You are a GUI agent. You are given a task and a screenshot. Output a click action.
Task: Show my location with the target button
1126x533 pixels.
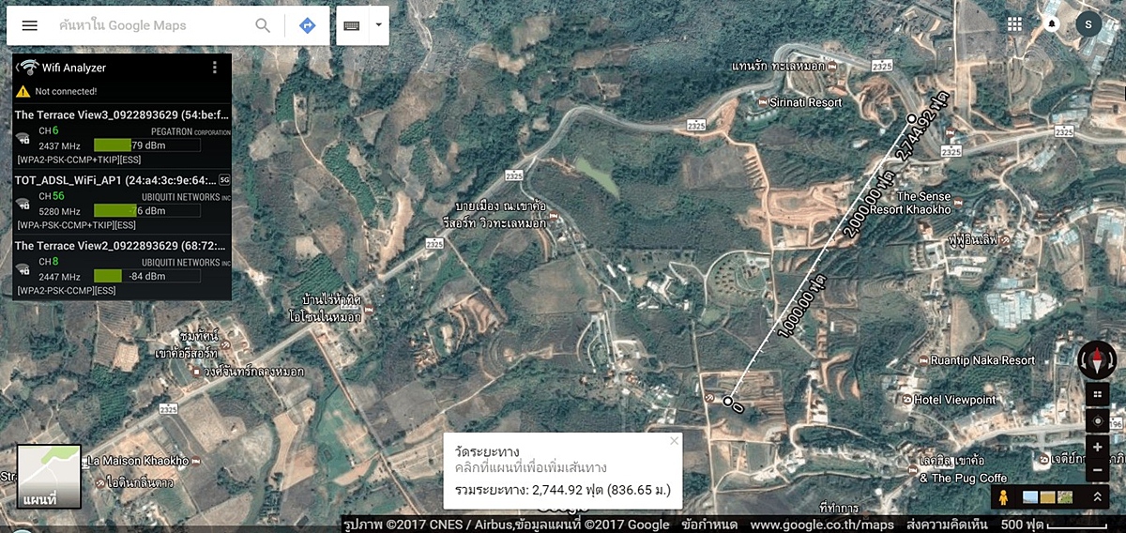tap(1097, 420)
